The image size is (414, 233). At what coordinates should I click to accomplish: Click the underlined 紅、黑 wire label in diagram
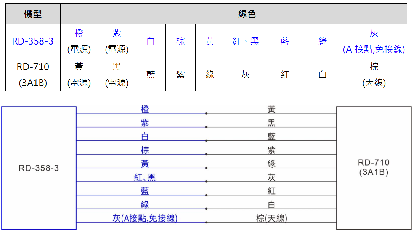coord(145,177)
